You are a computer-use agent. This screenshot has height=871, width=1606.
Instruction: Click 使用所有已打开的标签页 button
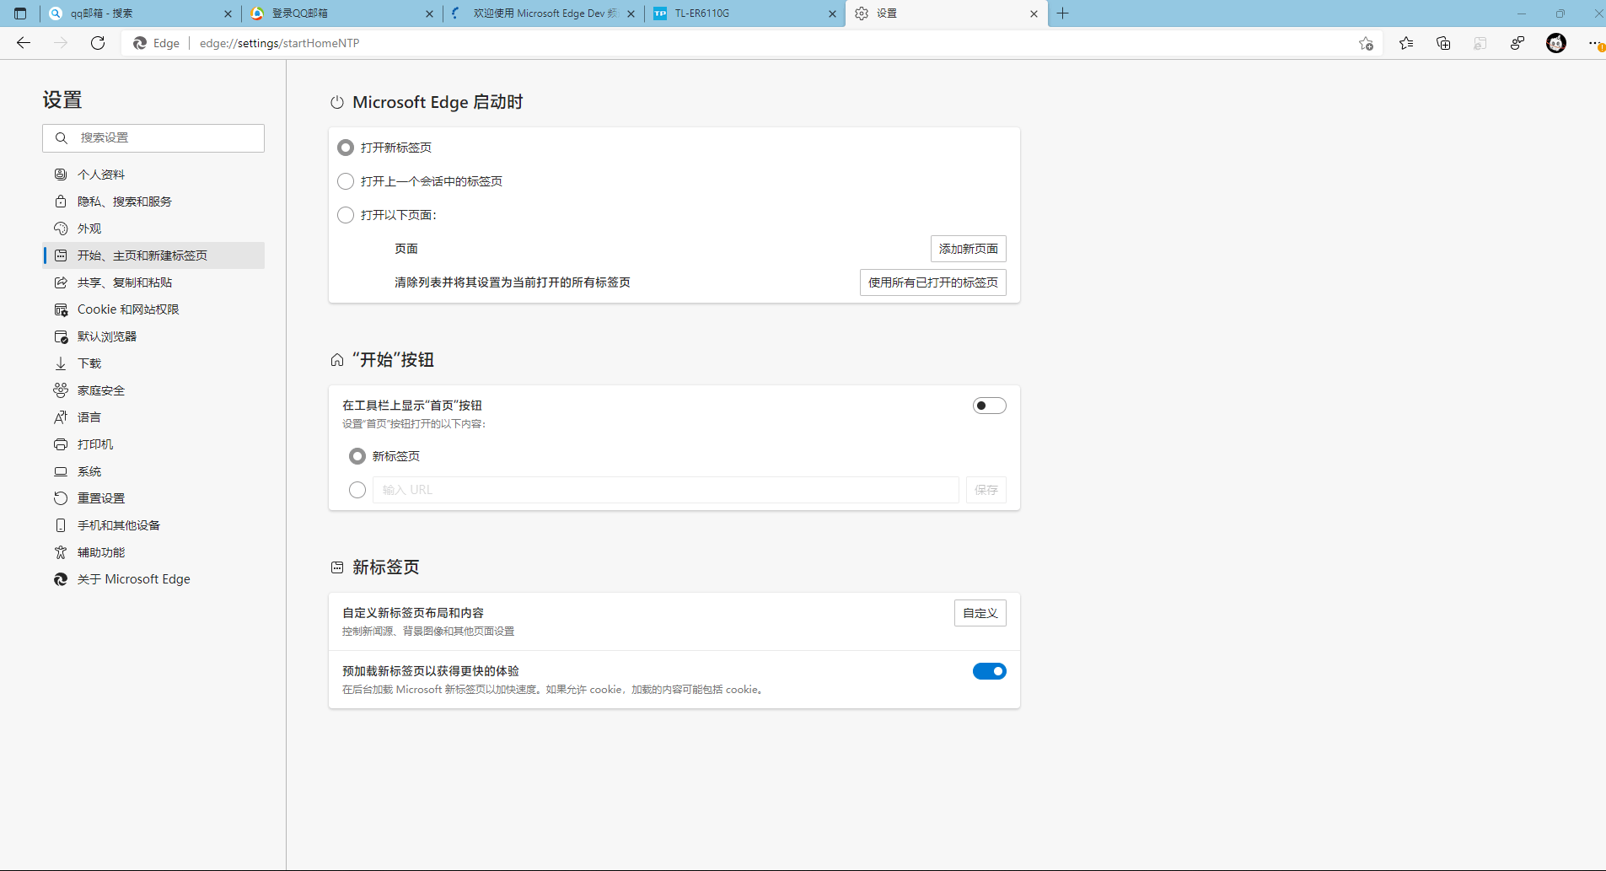(x=933, y=282)
